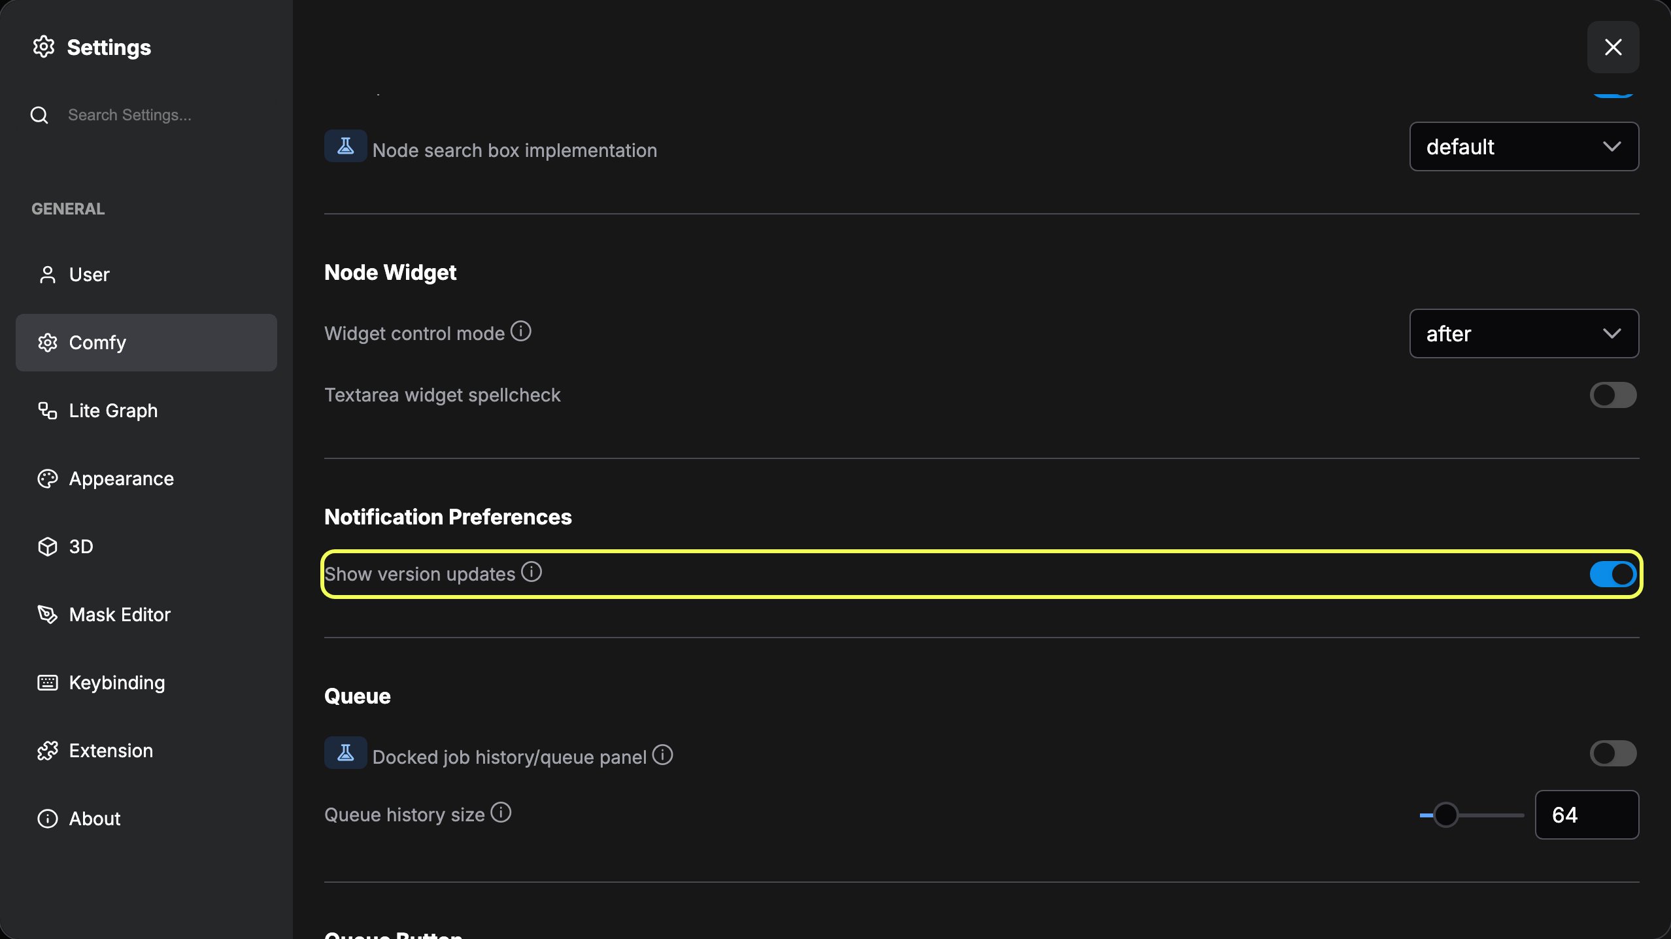Open info icon next to Docked job history/queue panel
The image size is (1671, 939).
(x=662, y=755)
